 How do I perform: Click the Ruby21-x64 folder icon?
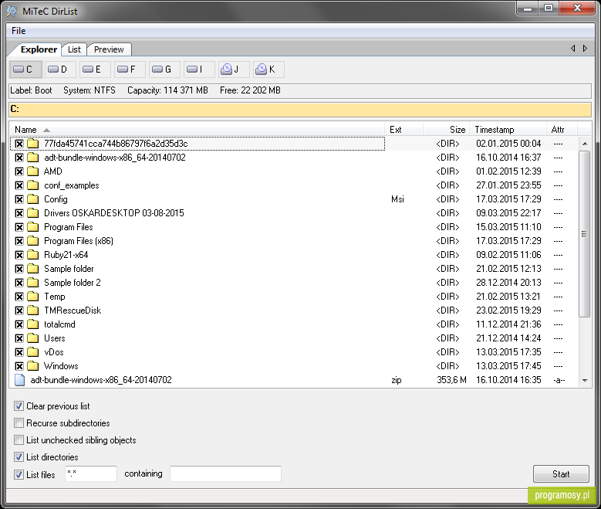coord(33,255)
